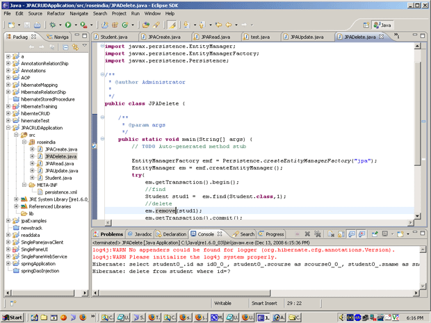
Task: Click the Run button in the toolbar
Action: point(68,25)
